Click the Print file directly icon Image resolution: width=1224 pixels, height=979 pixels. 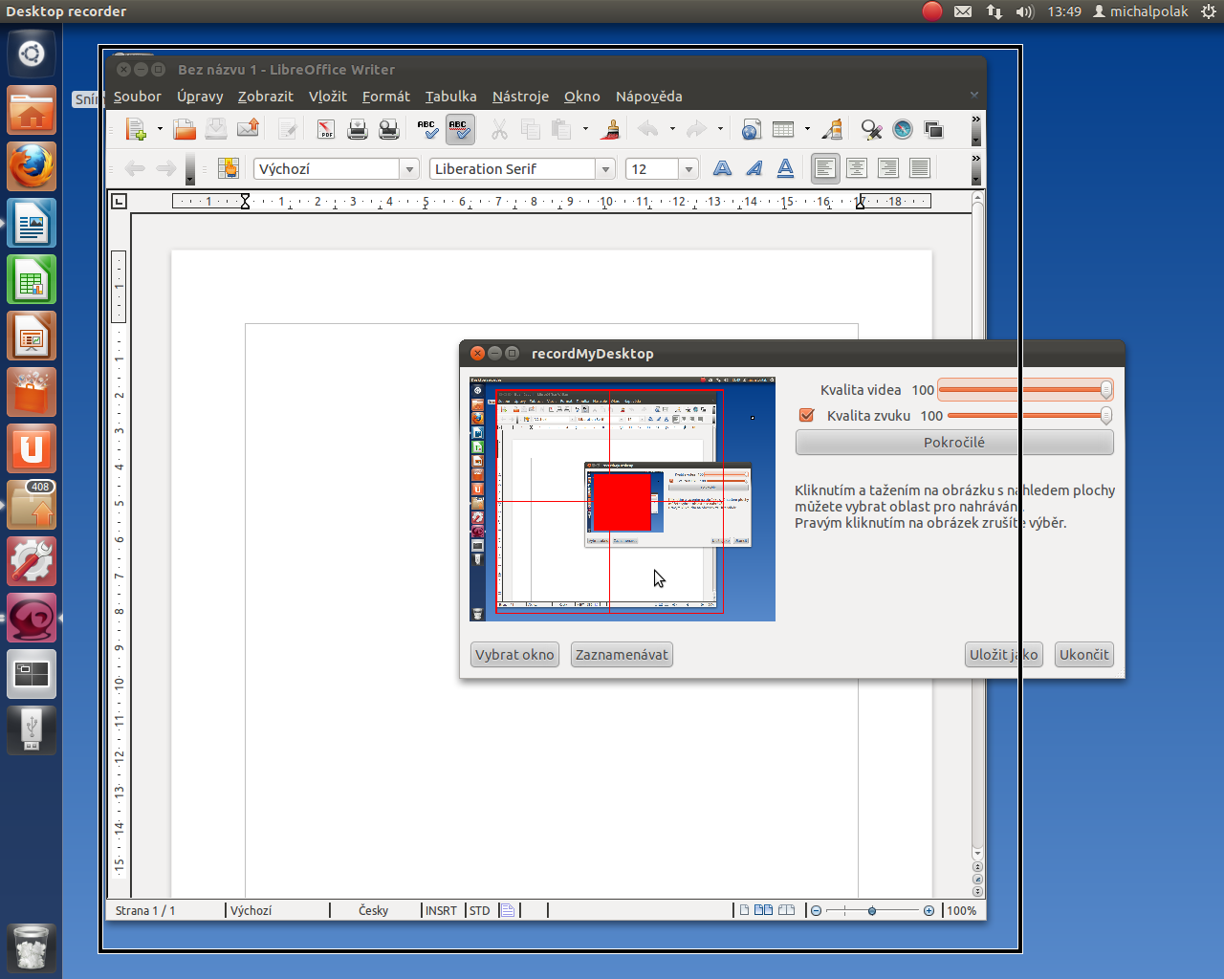(x=358, y=129)
